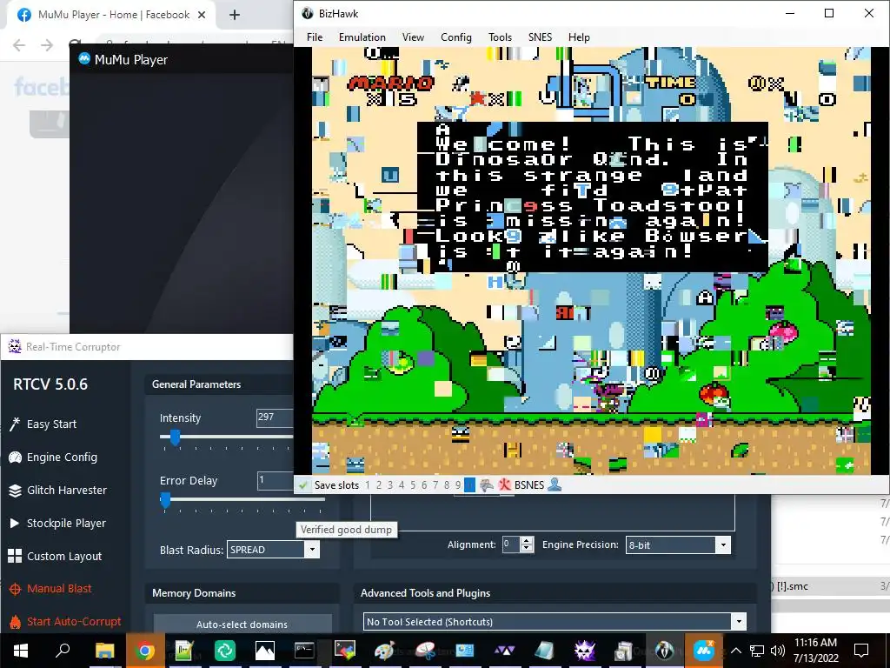Image resolution: width=890 pixels, height=668 pixels.
Task: Open Photos app in taskbar
Action: tap(264, 650)
